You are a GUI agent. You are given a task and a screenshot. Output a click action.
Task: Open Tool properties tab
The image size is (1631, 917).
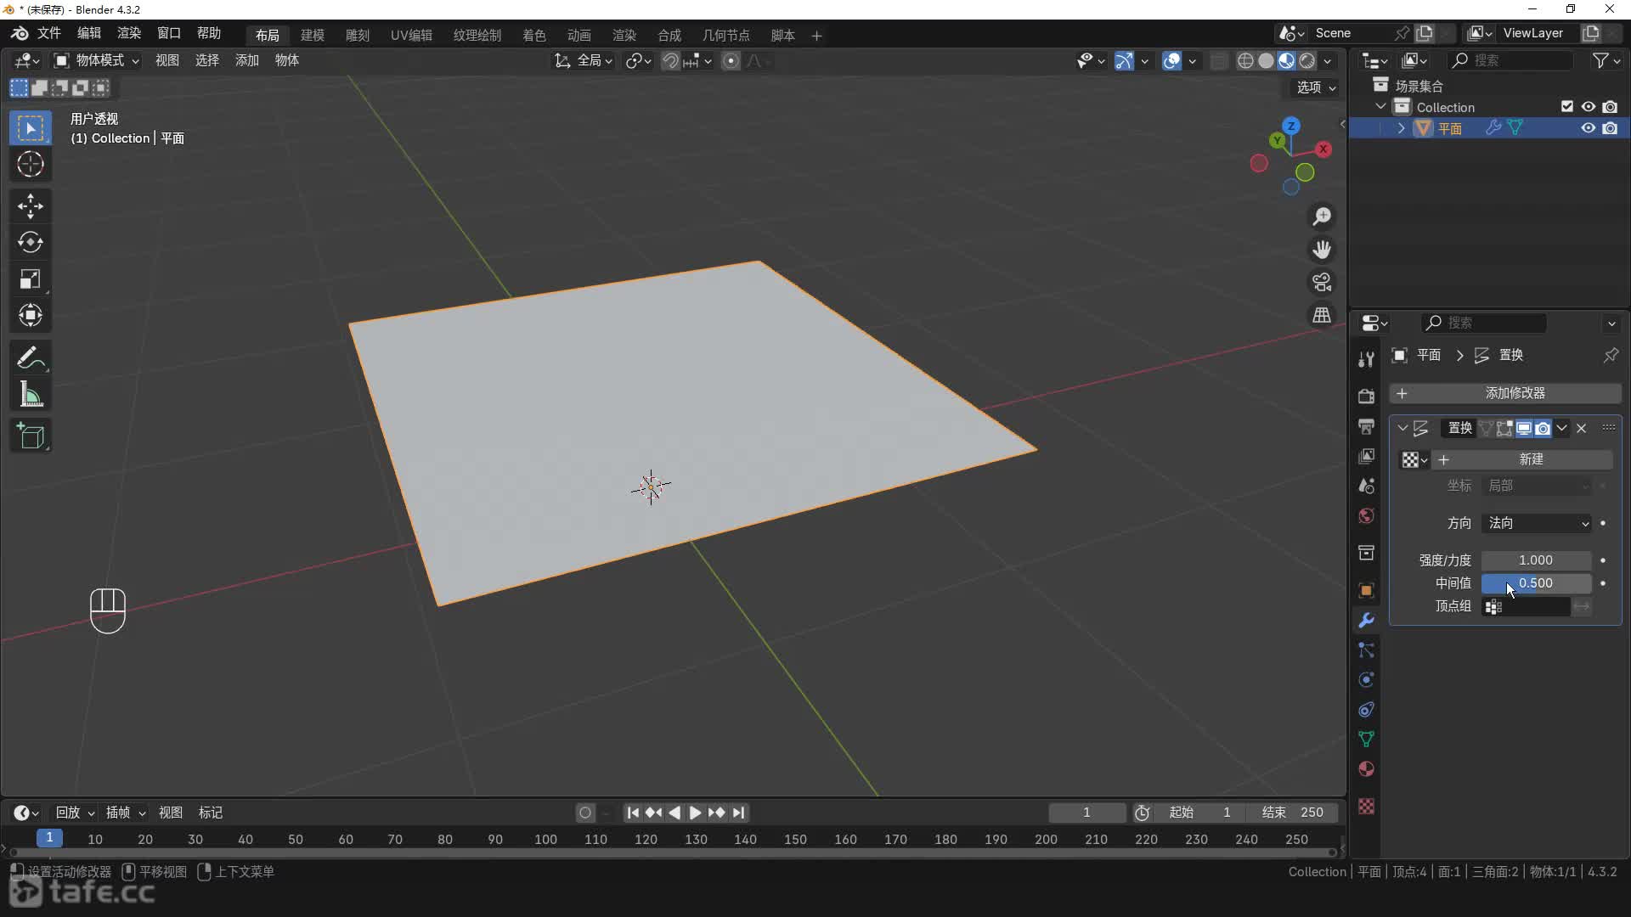[x=1366, y=359]
